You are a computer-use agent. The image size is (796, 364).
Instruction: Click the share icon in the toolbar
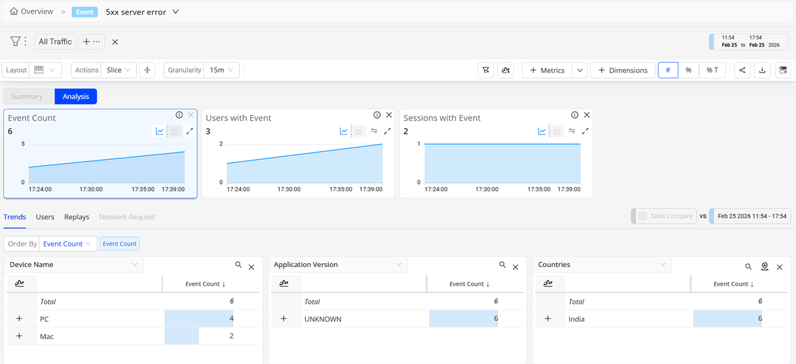tap(742, 70)
